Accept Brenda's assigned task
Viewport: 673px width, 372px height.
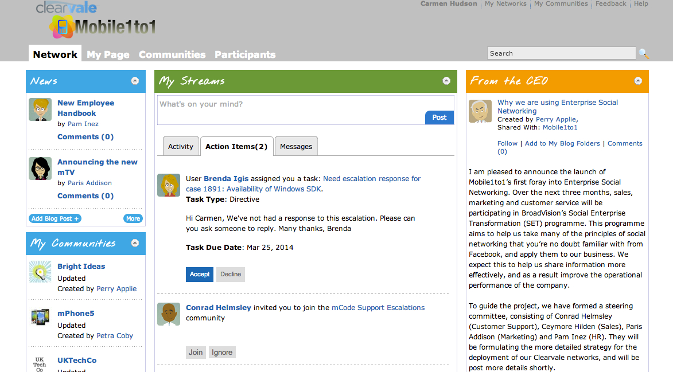pyautogui.click(x=200, y=275)
